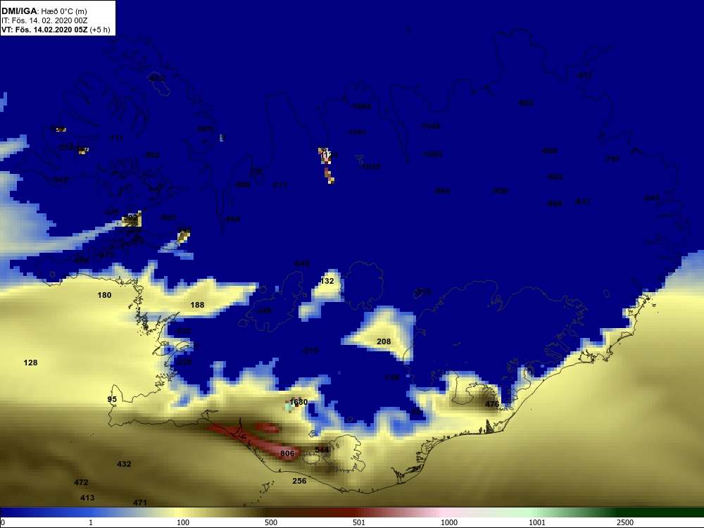Click the 188 value label
The height and width of the screenshot is (528, 704).
[x=198, y=305]
